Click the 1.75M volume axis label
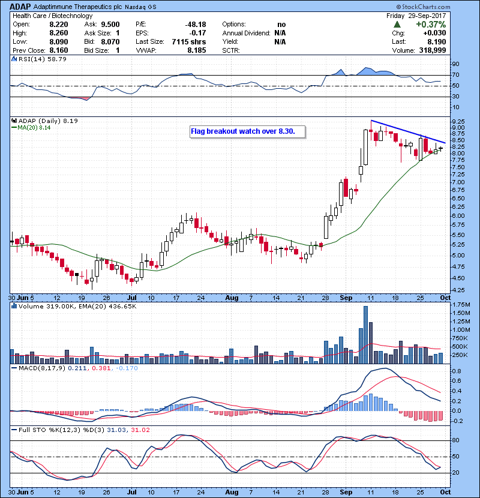480x498 pixels. click(461, 305)
